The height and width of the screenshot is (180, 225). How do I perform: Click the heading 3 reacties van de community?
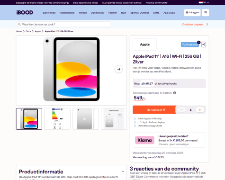click(x=164, y=169)
